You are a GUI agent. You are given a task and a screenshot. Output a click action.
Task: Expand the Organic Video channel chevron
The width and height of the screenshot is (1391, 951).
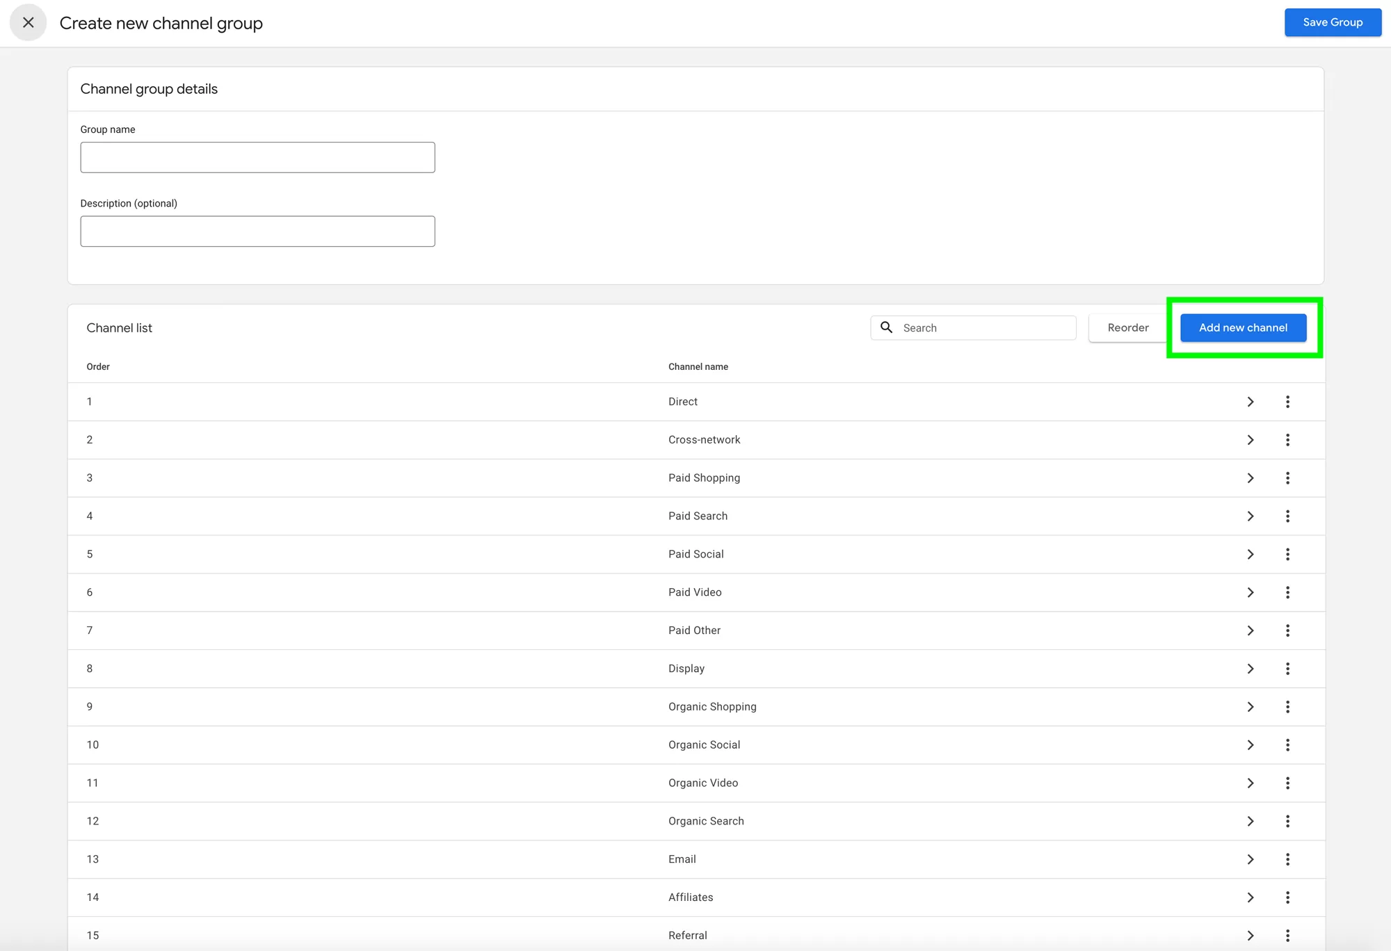[1250, 783]
